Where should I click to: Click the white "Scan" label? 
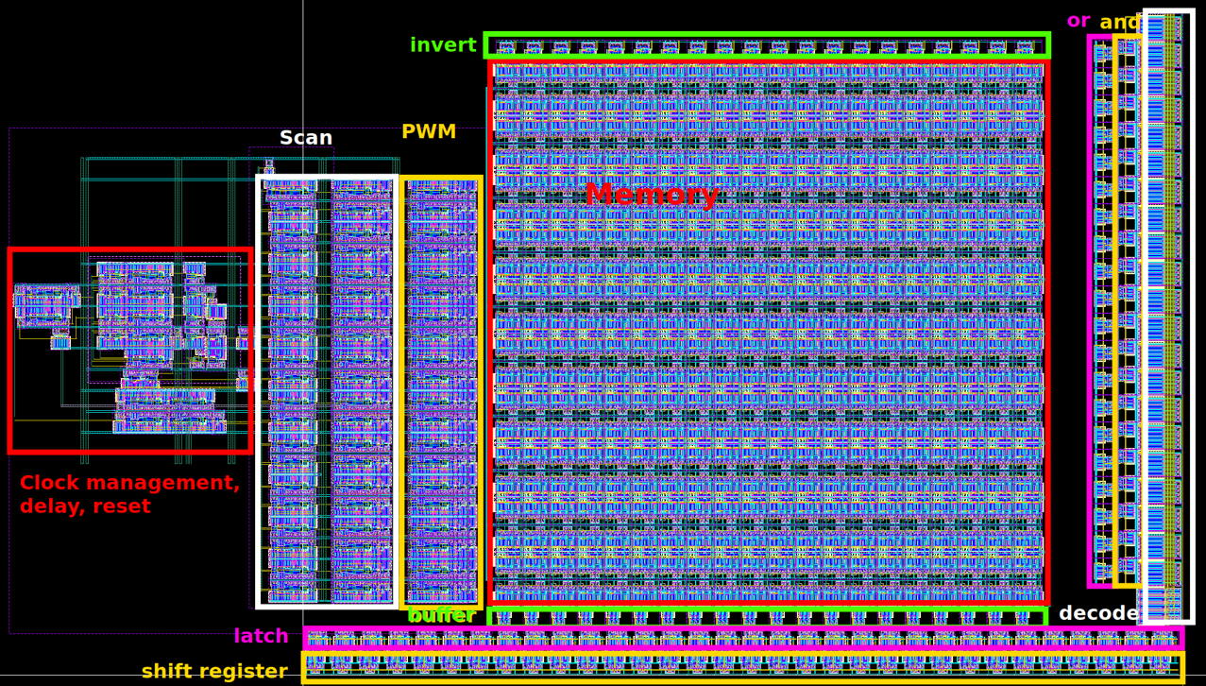point(305,139)
